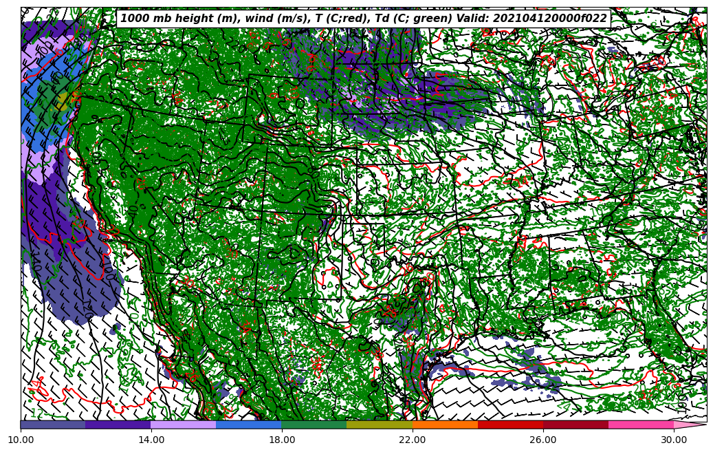The image size is (713, 452).
Task: Click the 30.00 colorbar tick label
Action: point(674,438)
